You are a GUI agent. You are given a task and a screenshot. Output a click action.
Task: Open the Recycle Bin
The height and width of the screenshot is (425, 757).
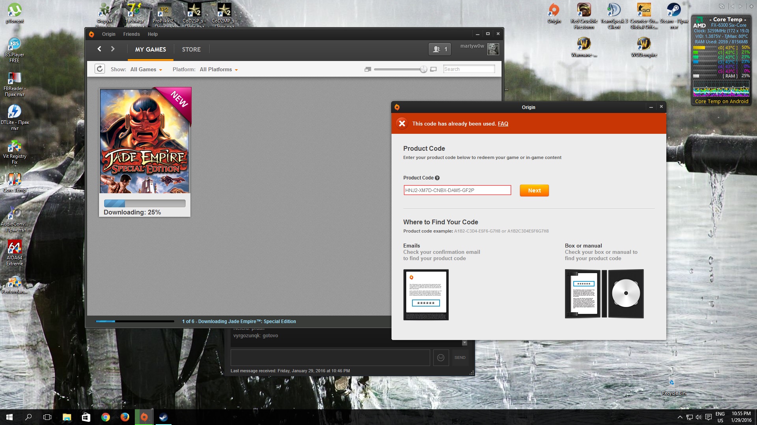(x=673, y=387)
